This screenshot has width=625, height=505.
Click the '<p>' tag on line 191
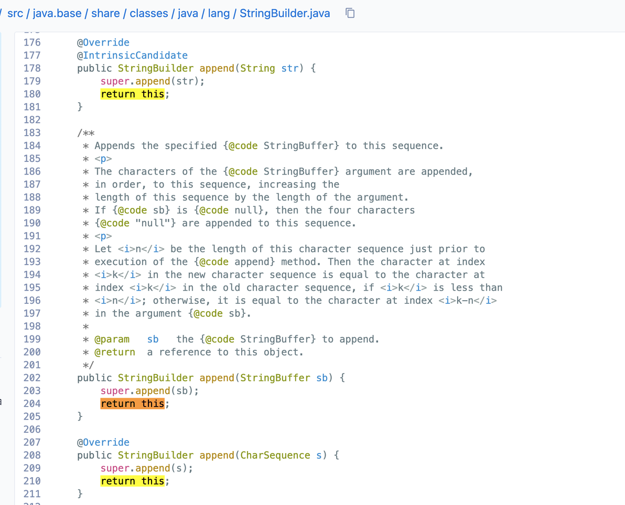point(103,236)
